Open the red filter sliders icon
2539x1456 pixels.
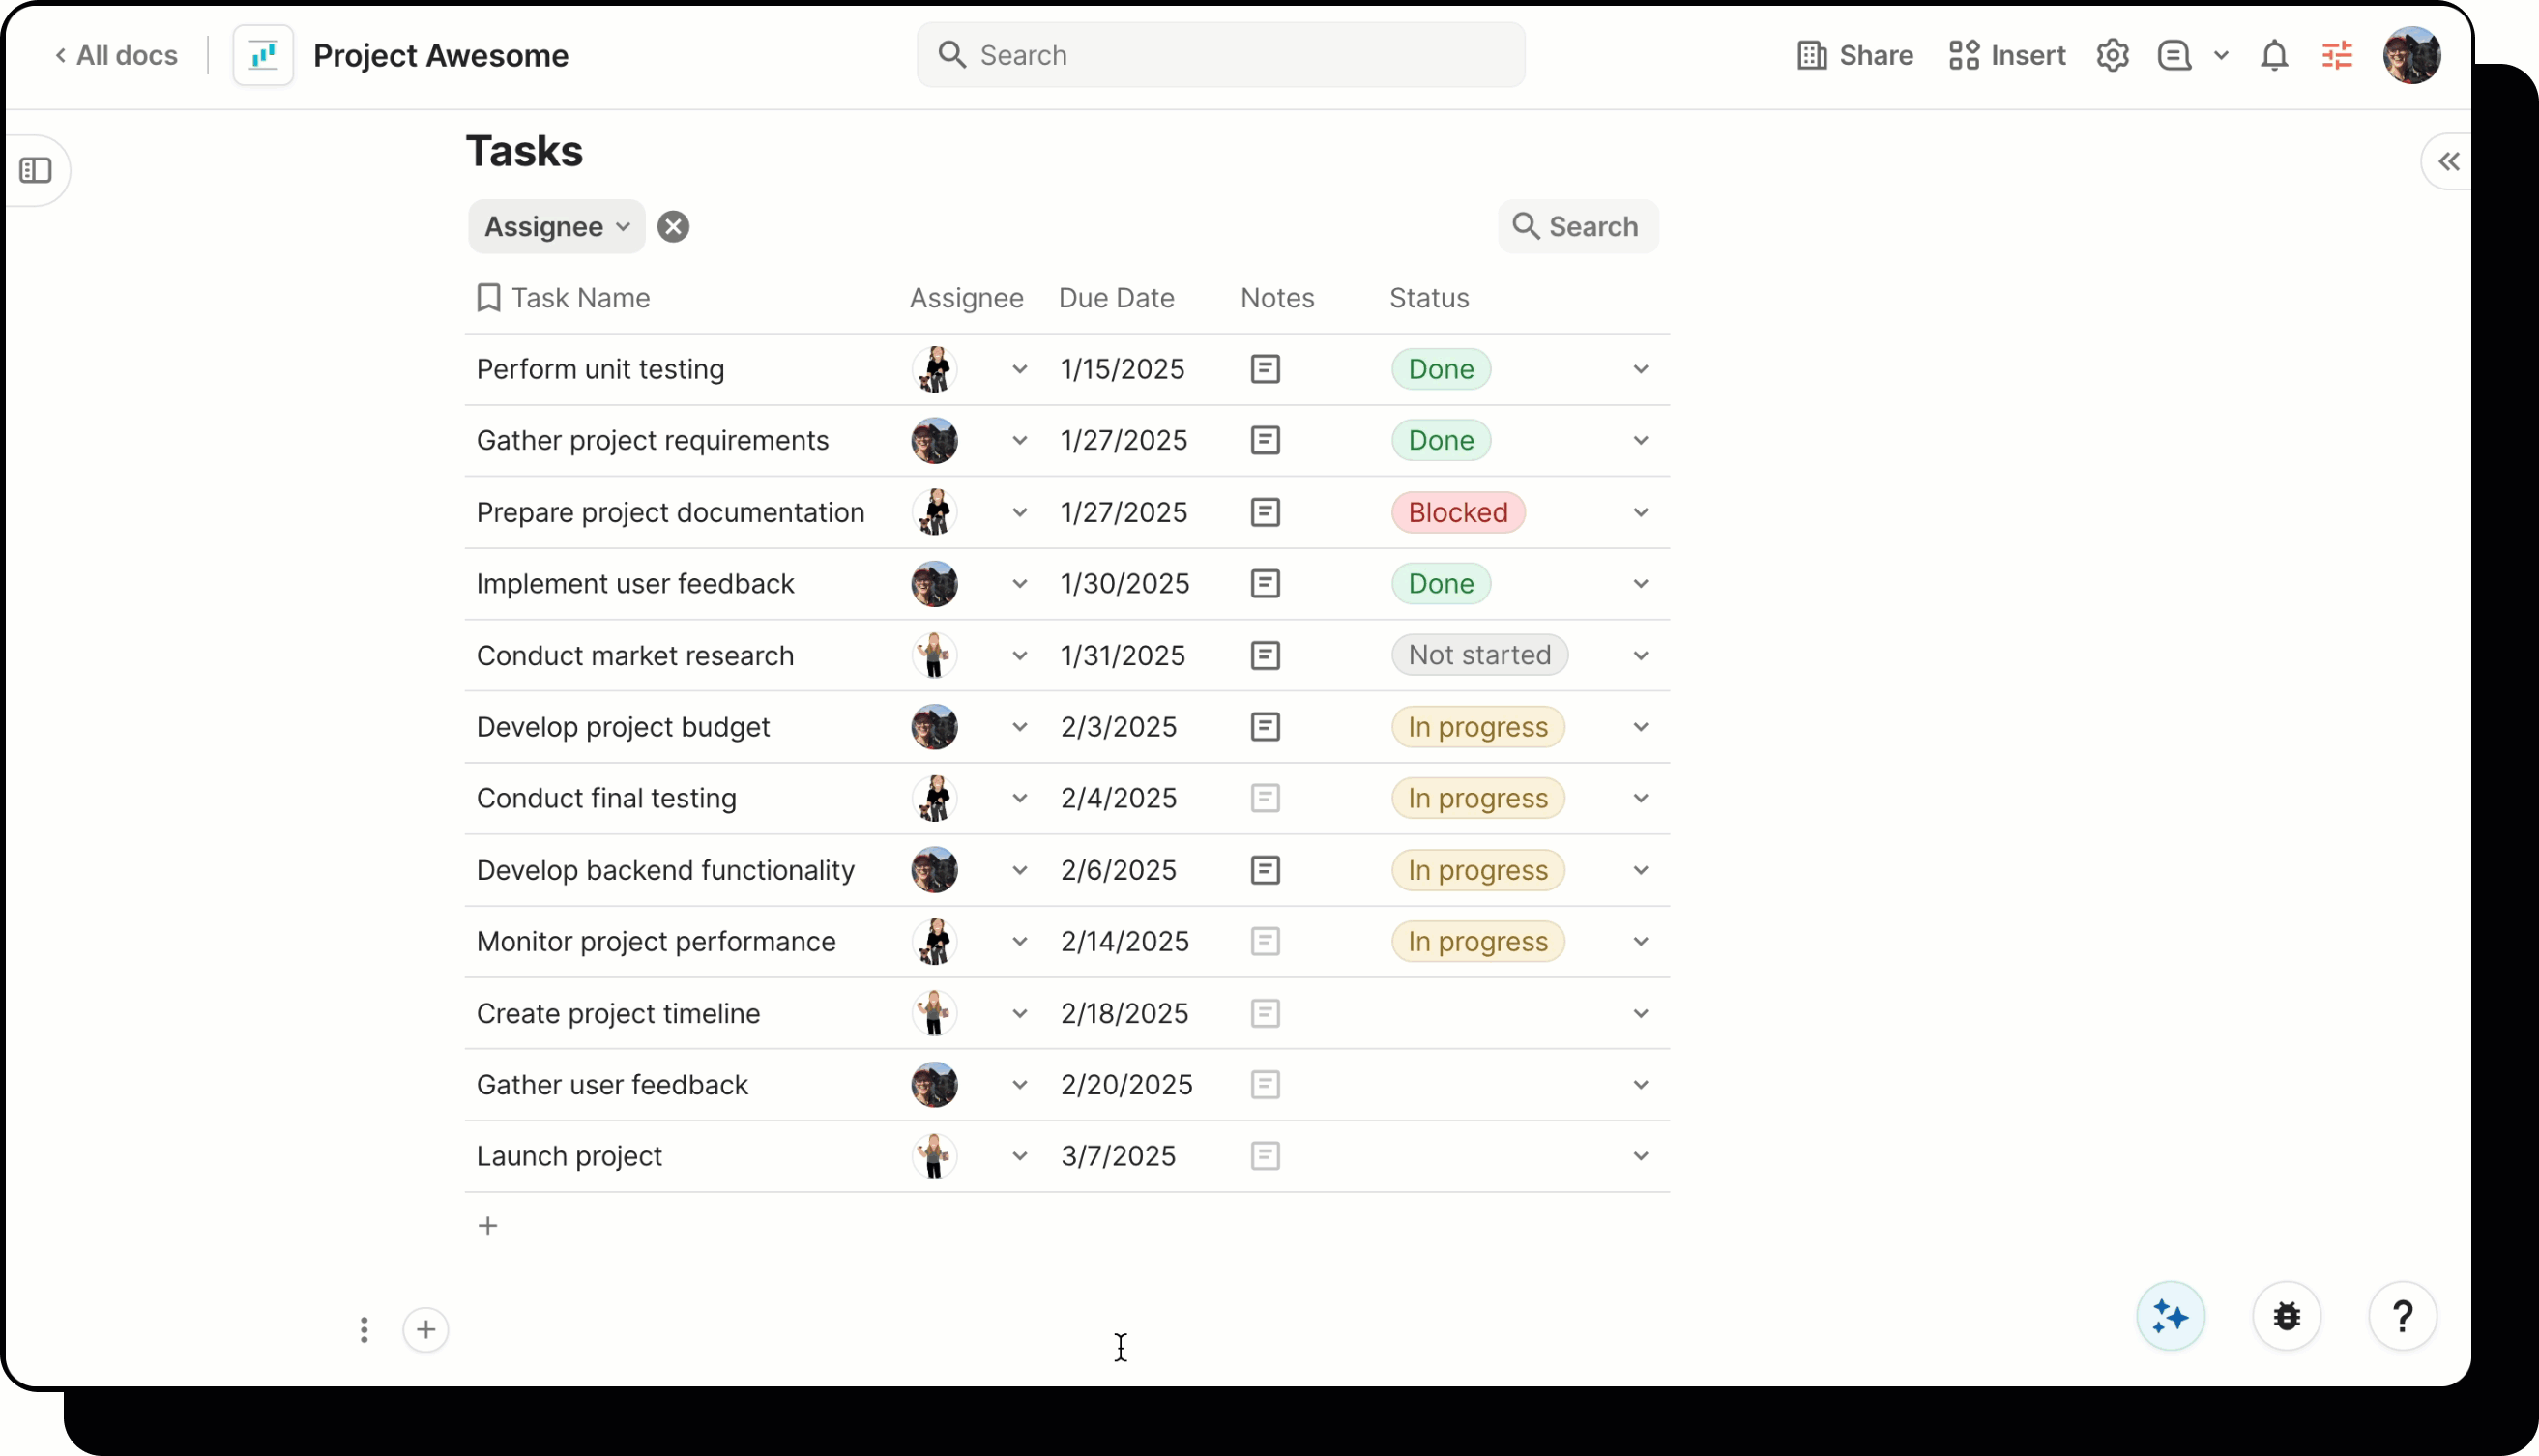(x=2339, y=55)
